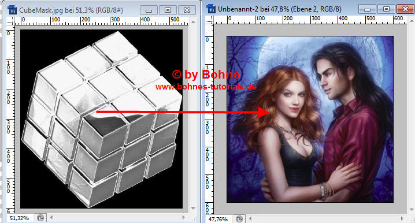Click the 47,76% zoom percentage field
This screenshot has width=415, height=223.
pos(218,220)
